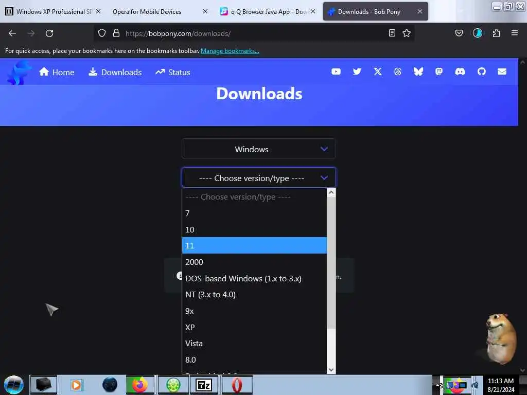Open the green lime taskbar icon

[173, 385]
